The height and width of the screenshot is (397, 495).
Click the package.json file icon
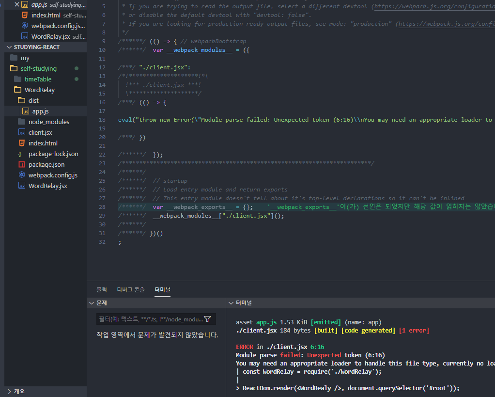pyautogui.click(x=21, y=164)
